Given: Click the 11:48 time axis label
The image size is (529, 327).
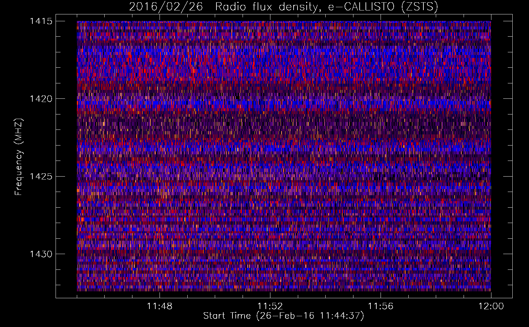Looking at the screenshot, I should [160, 306].
